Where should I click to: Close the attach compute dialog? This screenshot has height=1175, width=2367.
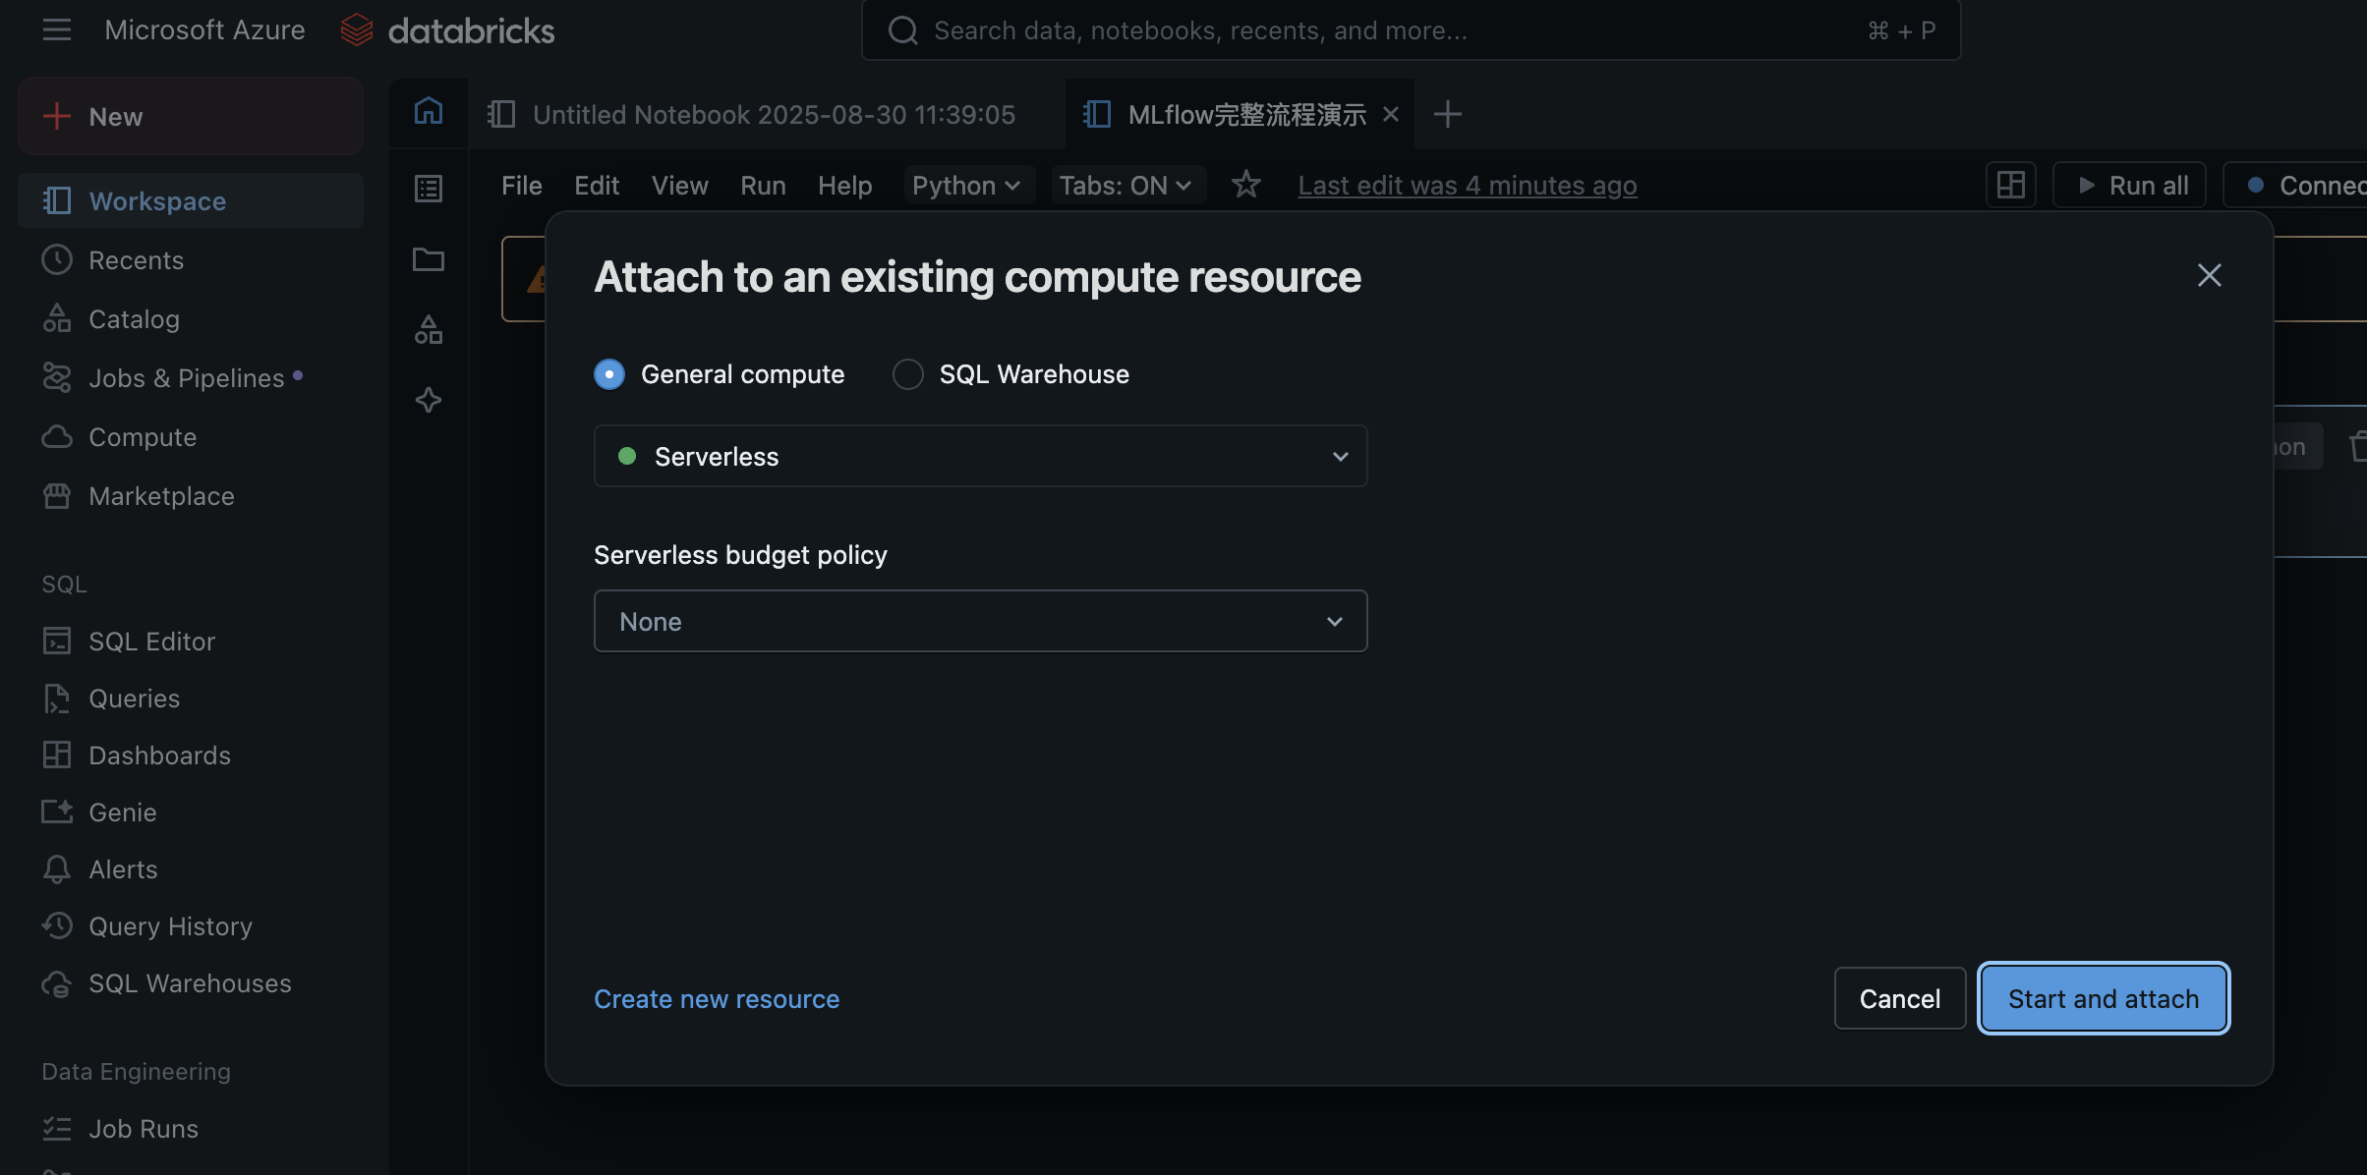[2210, 275]
